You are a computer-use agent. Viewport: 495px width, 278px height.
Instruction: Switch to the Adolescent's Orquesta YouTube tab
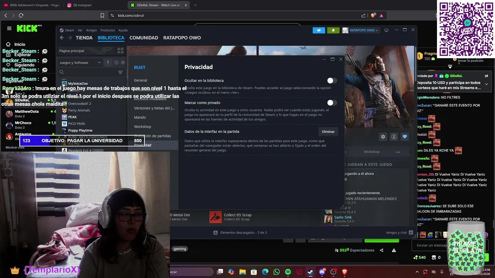[32, 5]
